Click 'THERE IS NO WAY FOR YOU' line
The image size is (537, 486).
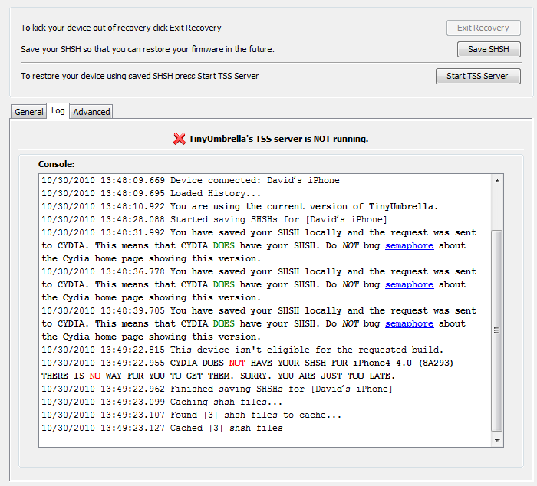click(218, 376)
